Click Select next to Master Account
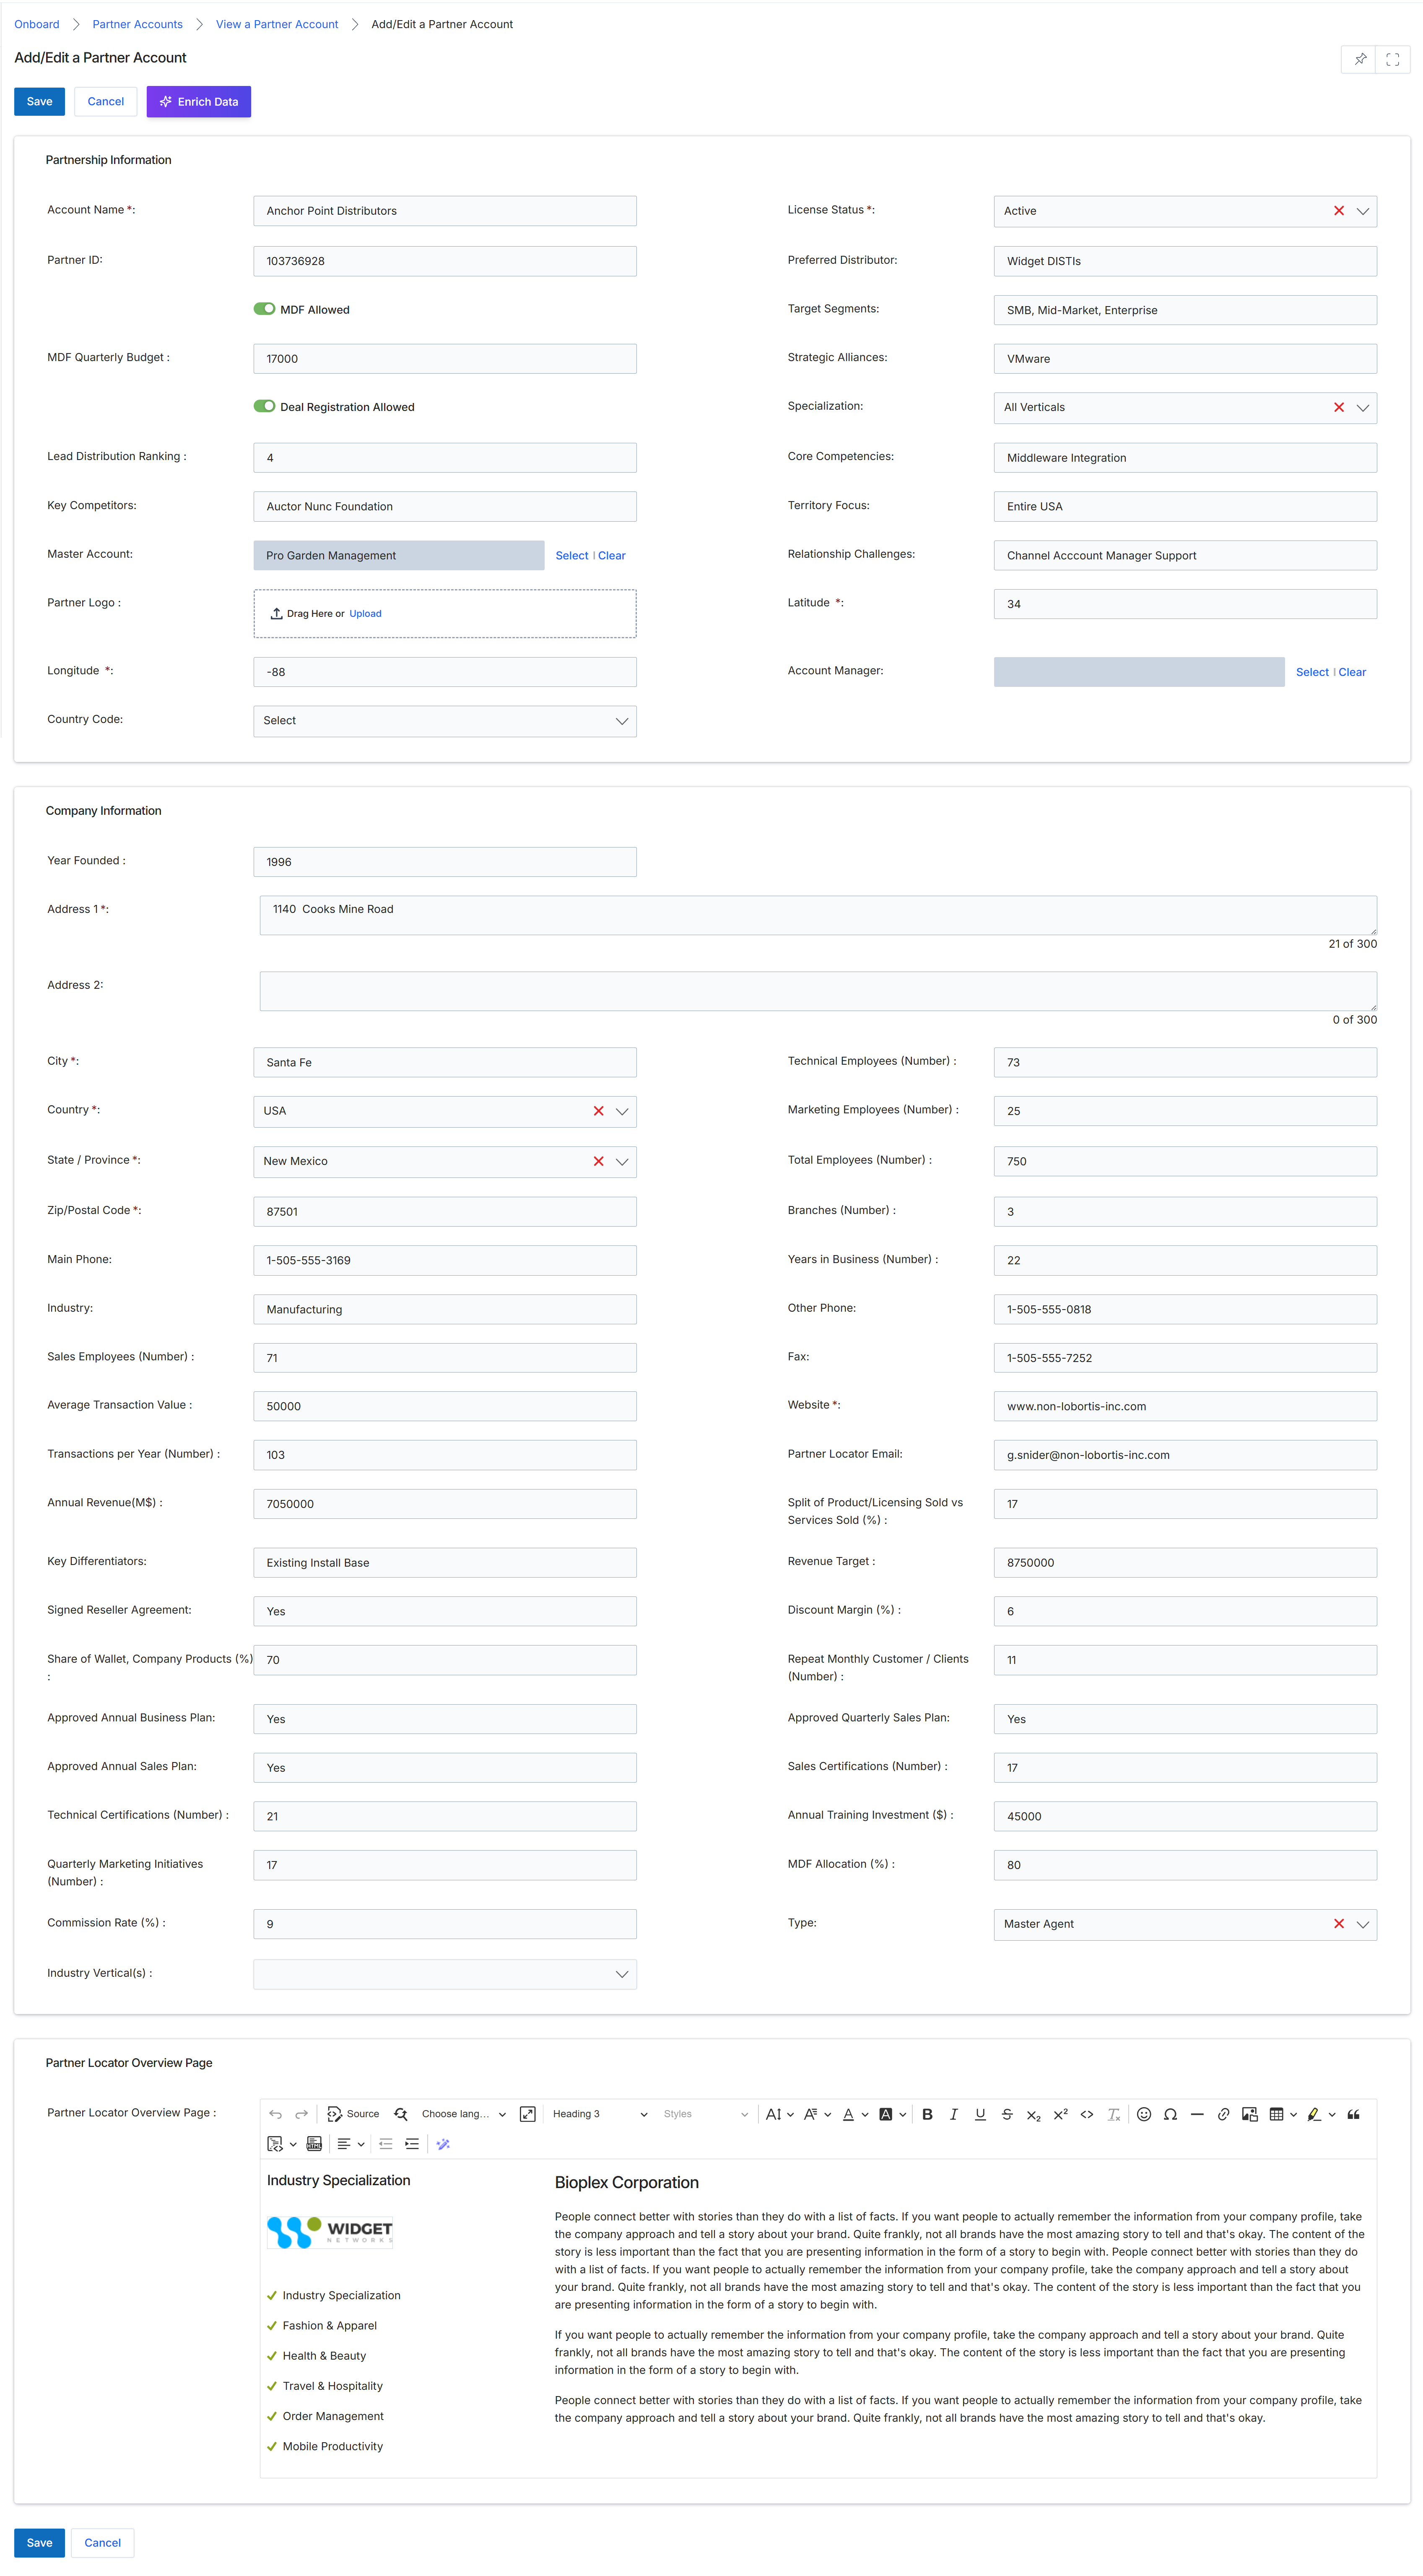Viewport: 1423px width, 2576px height. [572, 555]
